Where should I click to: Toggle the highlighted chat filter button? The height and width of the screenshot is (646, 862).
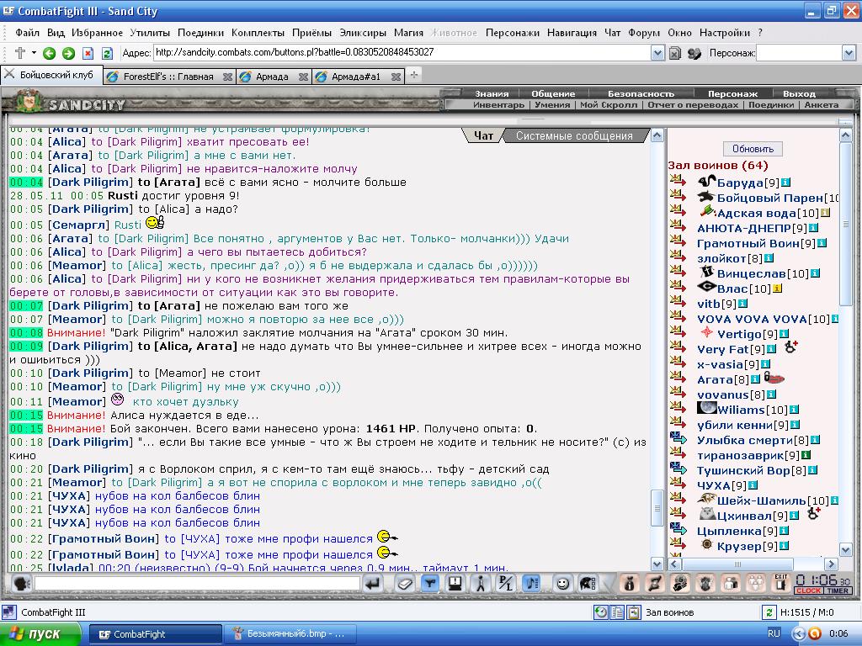(430, 584)
